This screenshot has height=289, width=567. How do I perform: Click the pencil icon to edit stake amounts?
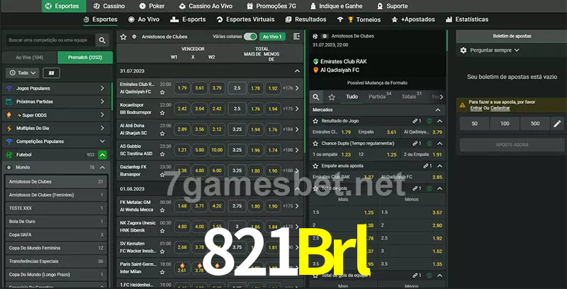point(558,124)
